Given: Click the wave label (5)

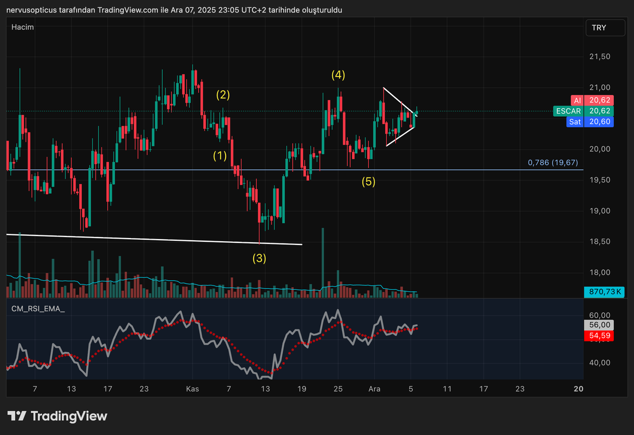Looking at the screenshot, I should point(368,182).
